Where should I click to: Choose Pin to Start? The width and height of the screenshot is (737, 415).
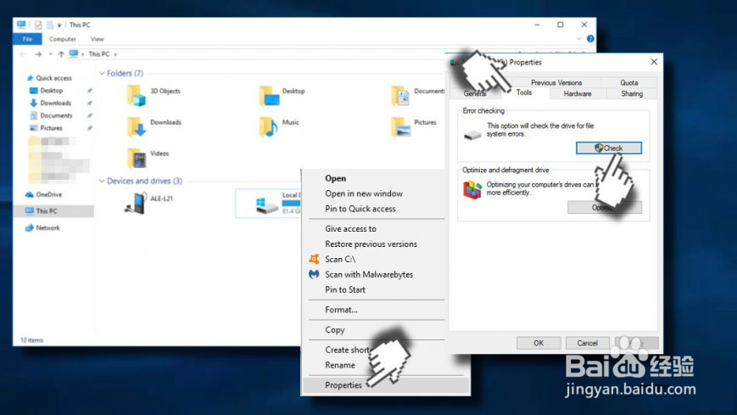point(345,289)
